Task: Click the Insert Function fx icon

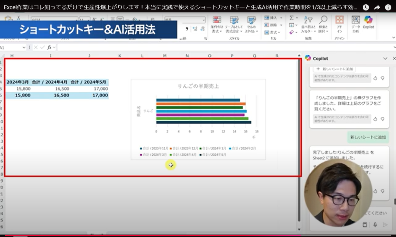Action: tap(49, 47)
